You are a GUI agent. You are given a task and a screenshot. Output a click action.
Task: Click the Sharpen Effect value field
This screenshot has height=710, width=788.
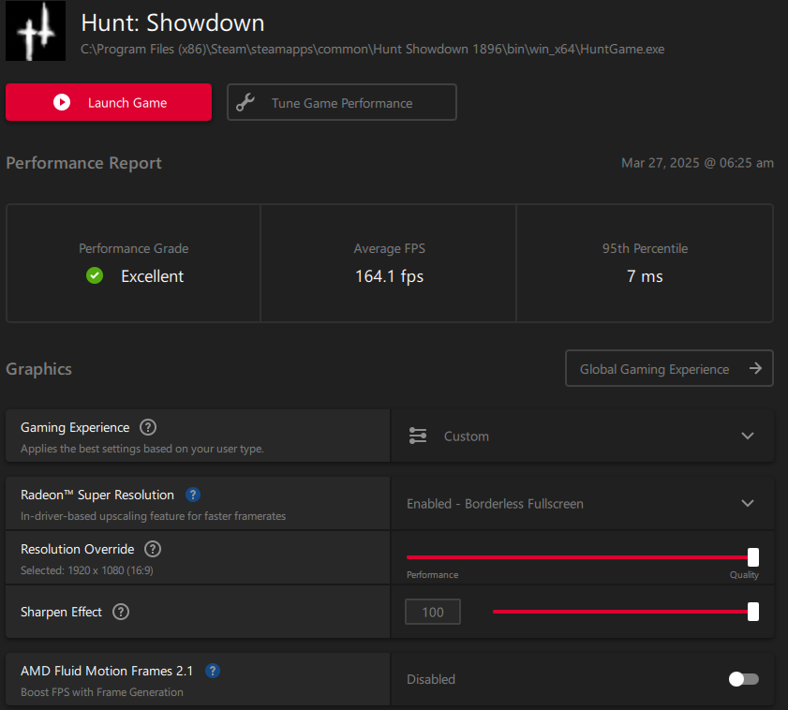[433, 612]
